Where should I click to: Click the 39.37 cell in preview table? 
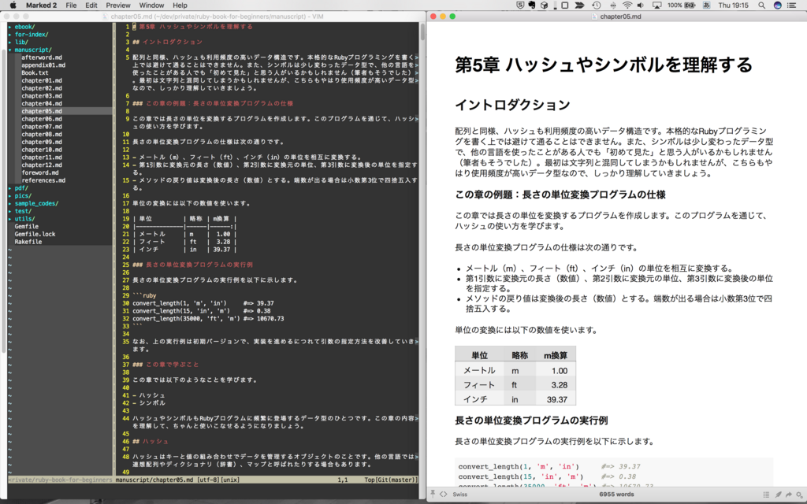557,399
